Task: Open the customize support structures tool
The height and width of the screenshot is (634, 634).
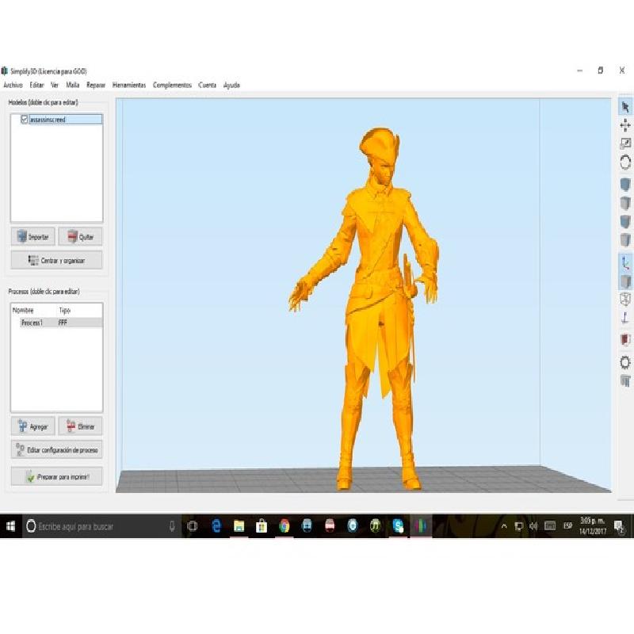Action: tap(625, 380)
